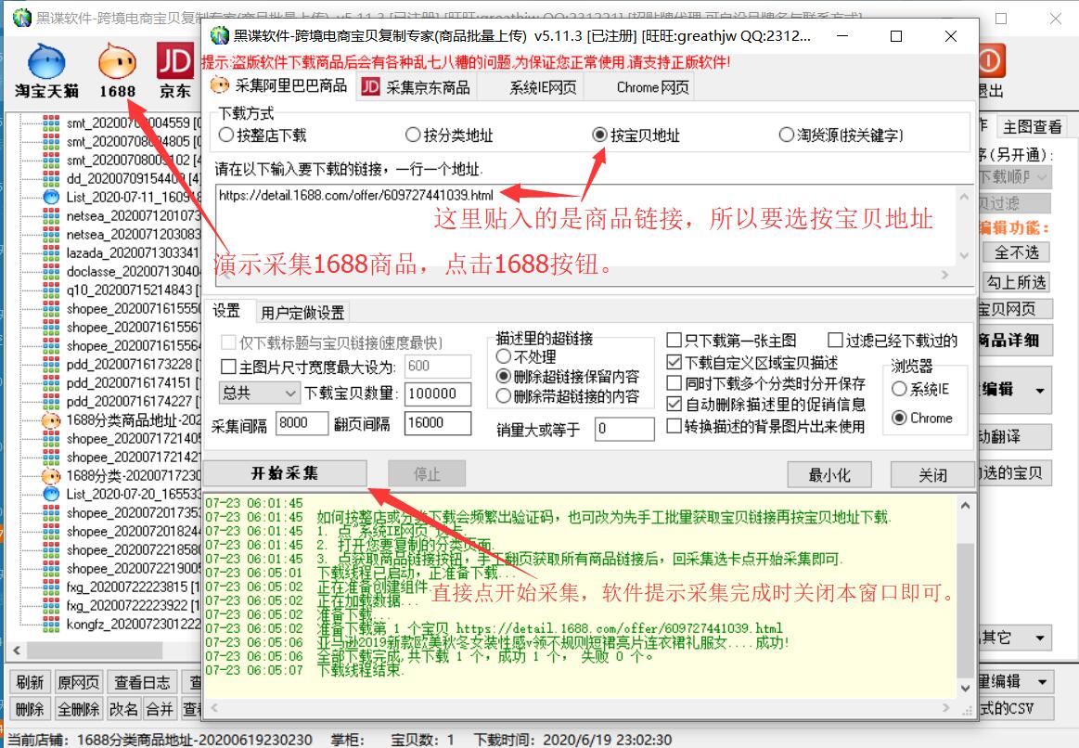Click the icon beside pdd_20200716174151 row
The width and height of the screenshot is (1079, 748).
tap(51, 382)
